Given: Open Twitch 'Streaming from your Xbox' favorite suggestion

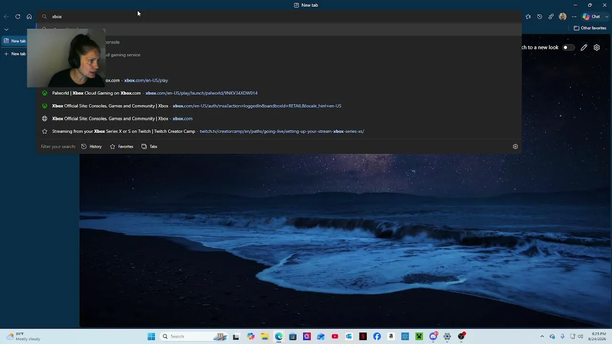Looking at the screenshot, I should coord(280,131).
